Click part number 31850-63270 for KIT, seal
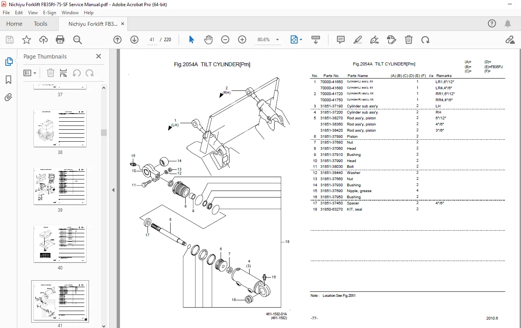 click(331, 209)
